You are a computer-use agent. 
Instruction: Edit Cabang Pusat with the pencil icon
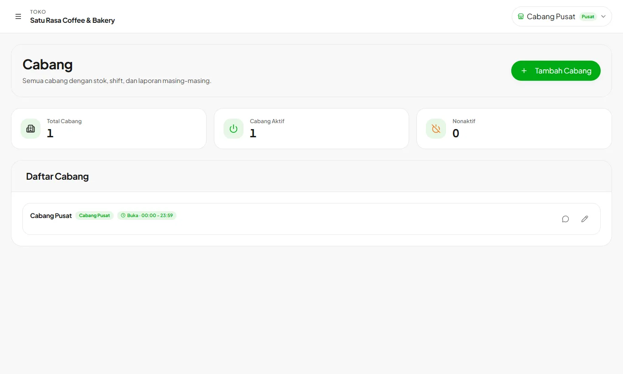(585, 219)
